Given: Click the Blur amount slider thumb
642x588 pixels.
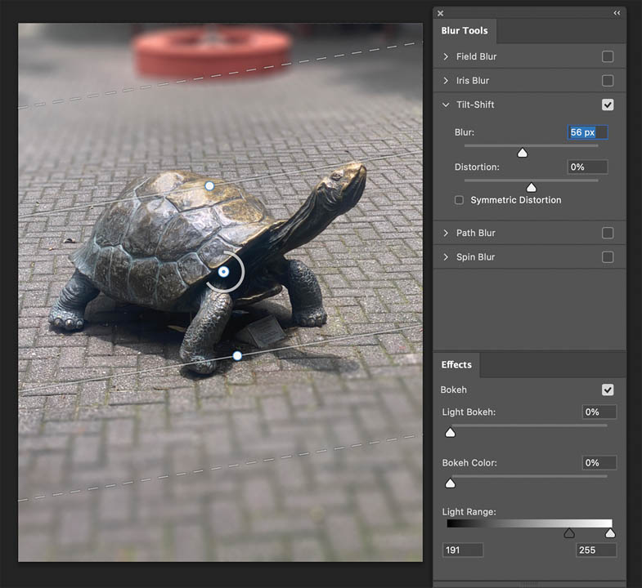Looking at the screenshot, I should point(523,153).
